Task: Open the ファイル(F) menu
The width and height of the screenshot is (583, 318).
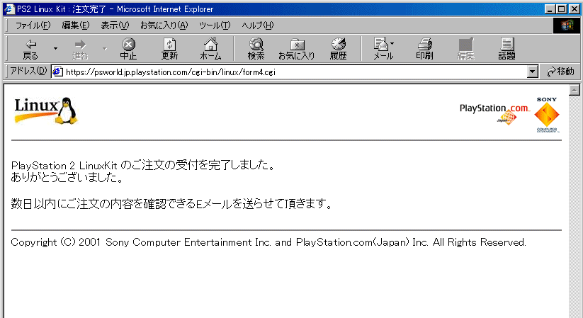Action: coord(33,25)
